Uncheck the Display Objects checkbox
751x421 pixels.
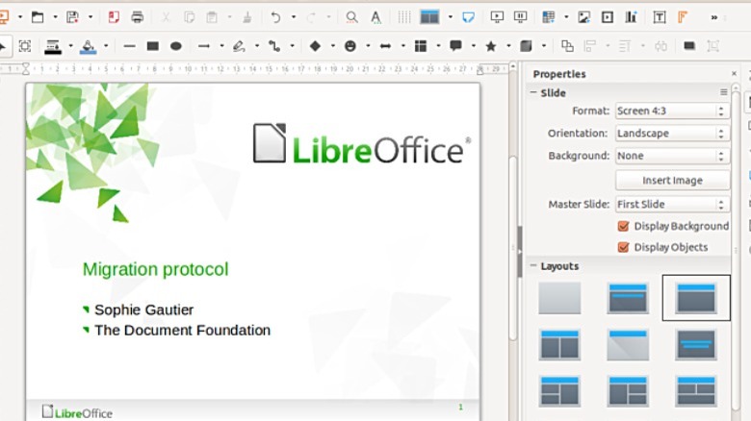(x=623, y=247)
